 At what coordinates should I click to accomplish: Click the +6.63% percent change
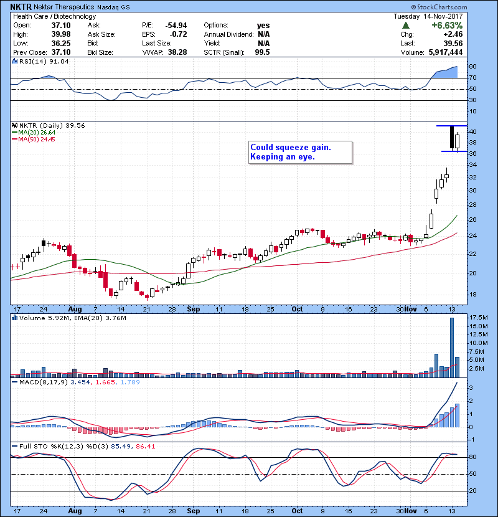pos(447,26)
